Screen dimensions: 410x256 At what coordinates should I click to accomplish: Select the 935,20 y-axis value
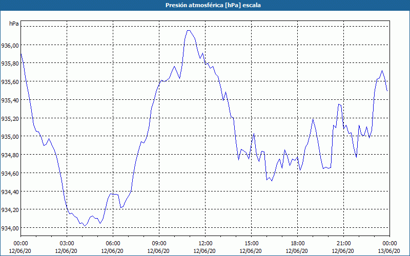coord(10,118)
